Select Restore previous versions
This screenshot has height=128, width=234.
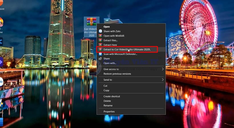coord(117,74)
